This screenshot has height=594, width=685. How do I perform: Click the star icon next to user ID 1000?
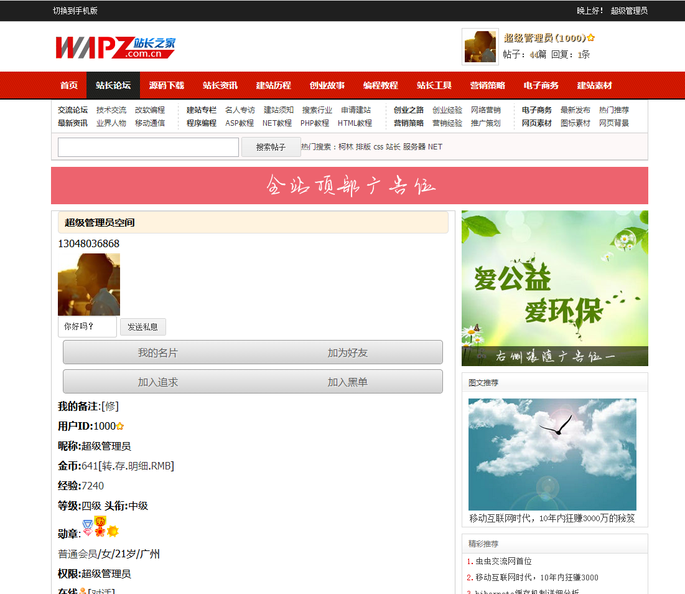point(120,427)
